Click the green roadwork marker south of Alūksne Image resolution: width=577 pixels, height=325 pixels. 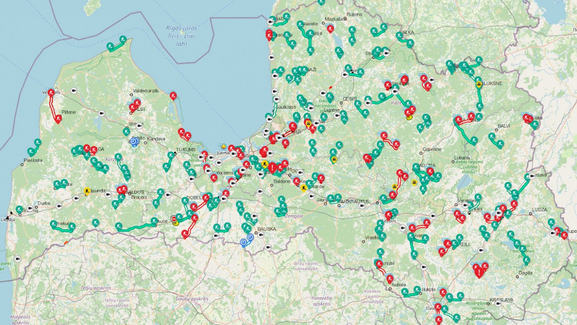pyautogui.click(x=479, y=105)
